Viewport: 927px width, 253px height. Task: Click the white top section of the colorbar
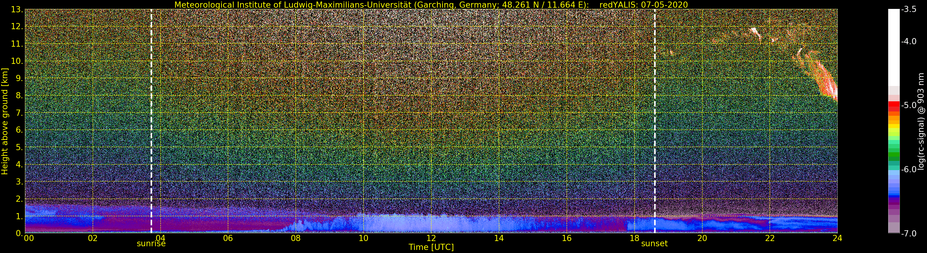(x=894, y=47)
